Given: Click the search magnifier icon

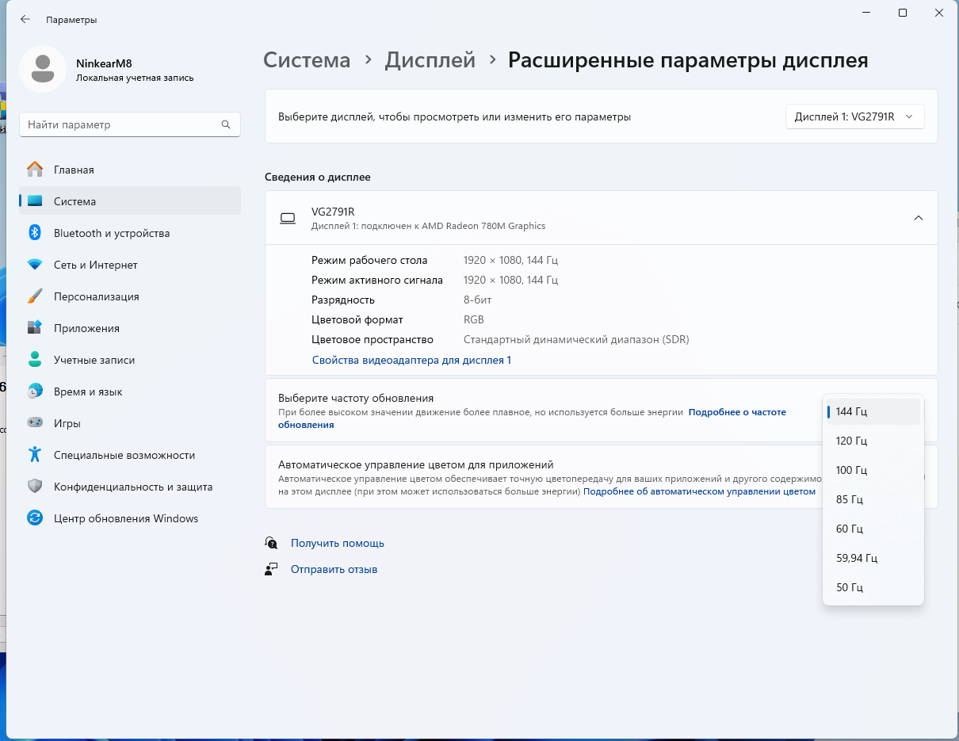Looking at the screenshot, I should click(226, 124).
